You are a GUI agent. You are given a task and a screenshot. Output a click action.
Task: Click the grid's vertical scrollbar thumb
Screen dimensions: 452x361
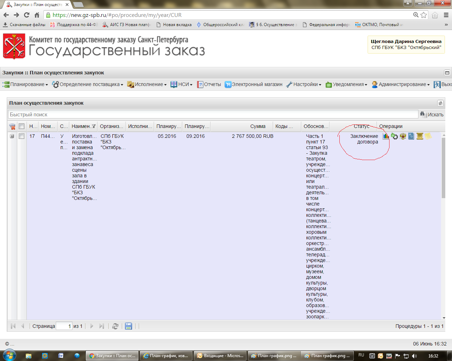click(443, 168)
